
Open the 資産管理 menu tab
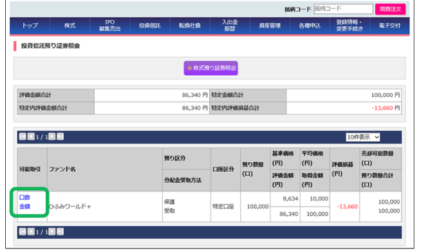[x=270, y=26]
